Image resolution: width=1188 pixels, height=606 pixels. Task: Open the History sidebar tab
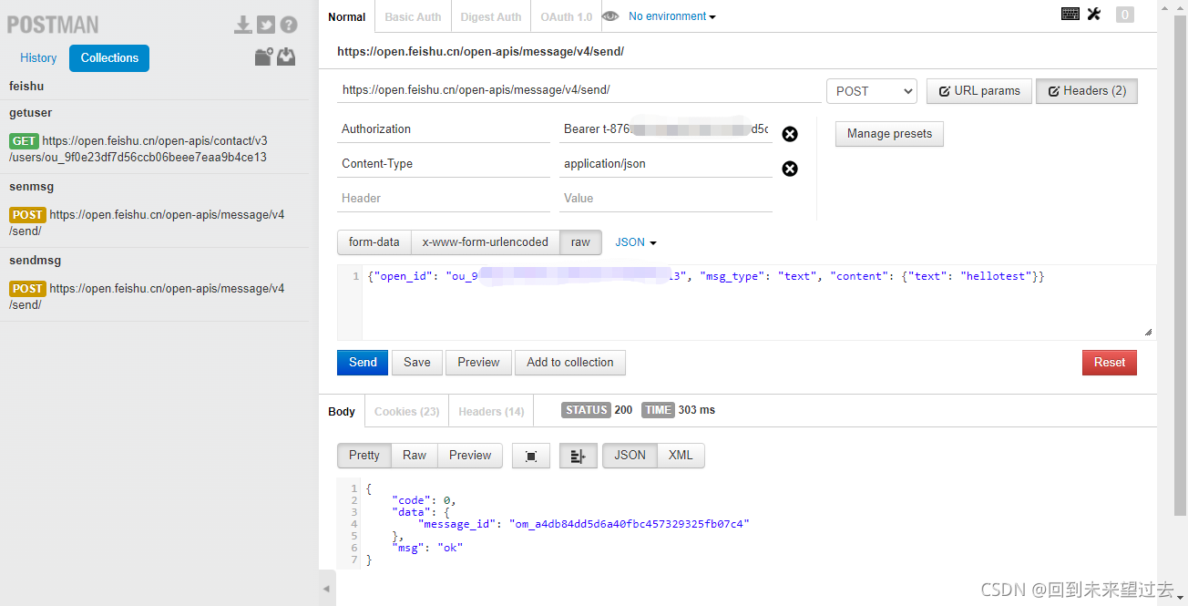[38, 57]
